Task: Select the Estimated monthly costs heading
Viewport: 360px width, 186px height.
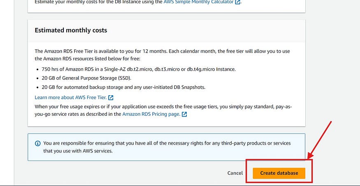Action: pos(71,30)
